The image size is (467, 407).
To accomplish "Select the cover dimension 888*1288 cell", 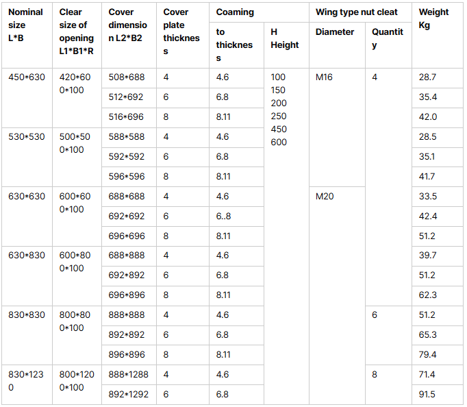I will 129,375.
